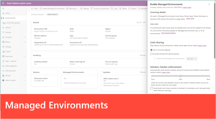Expand the Billing chevron in sidebar
This screenshot has width=216, height=119.
tap(24, 42)
